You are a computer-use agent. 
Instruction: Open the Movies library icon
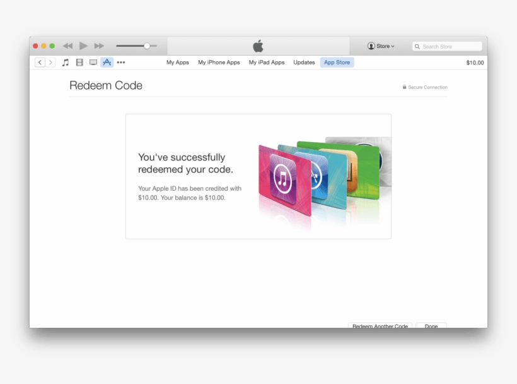point(79,63)
